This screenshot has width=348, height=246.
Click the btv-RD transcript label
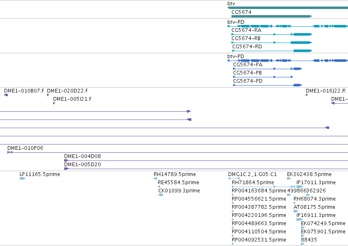tap(236, 22)
